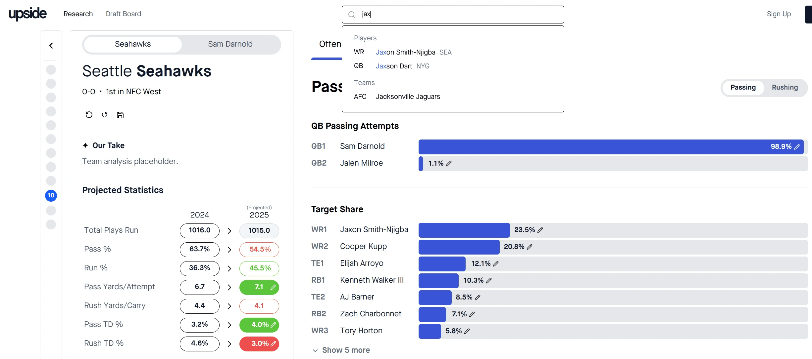Viewport: 812px width, 359px height.
Task: Click pencil on Pass Yards/Attempt 7.1
Action: 273,287
